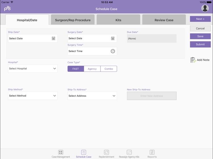Tap the Surgery Time clock icon
213x159 pixels.
pos(113,51)
